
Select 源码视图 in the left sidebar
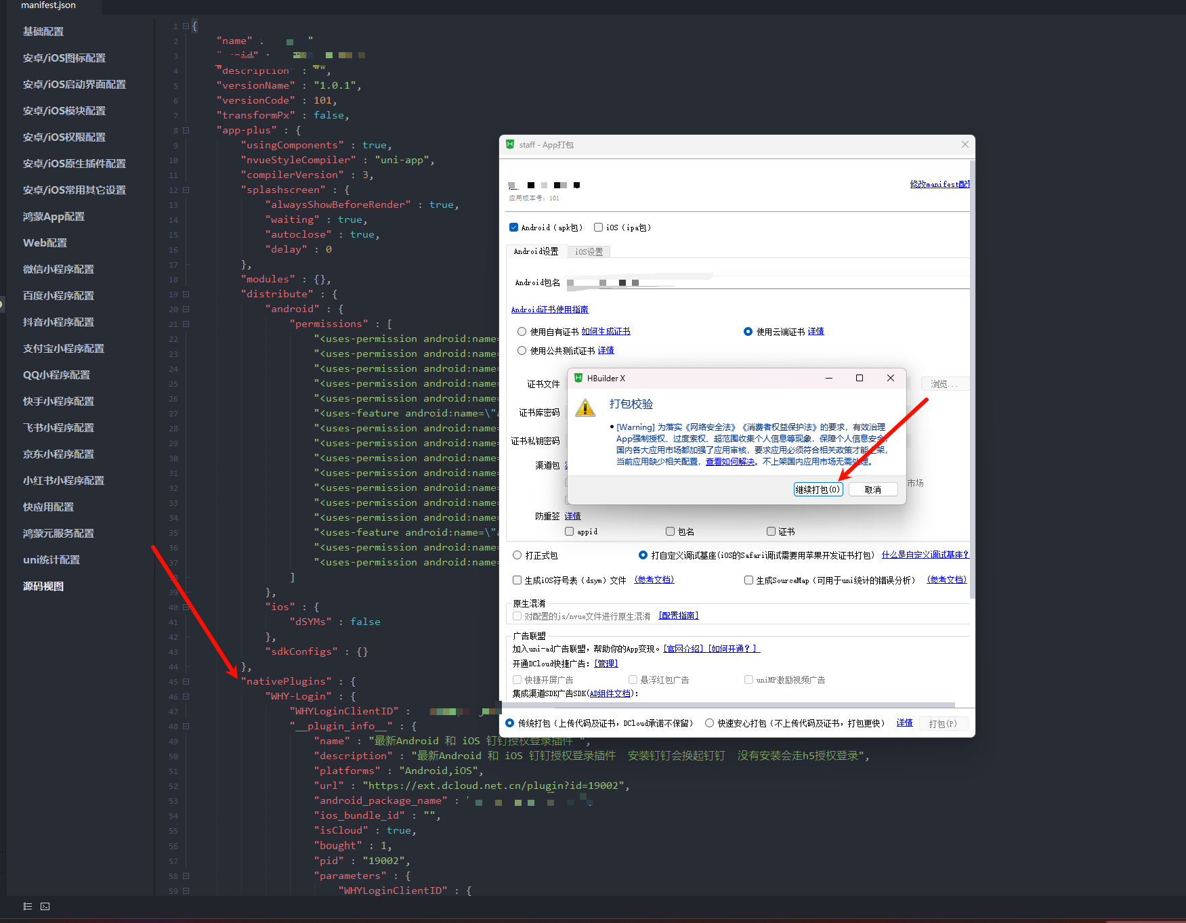tap(43, 586)
